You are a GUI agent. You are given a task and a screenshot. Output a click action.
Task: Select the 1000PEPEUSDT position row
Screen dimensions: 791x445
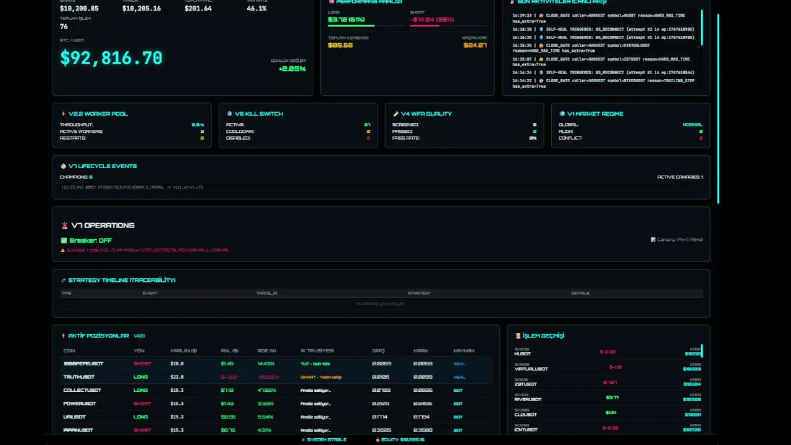276,363
